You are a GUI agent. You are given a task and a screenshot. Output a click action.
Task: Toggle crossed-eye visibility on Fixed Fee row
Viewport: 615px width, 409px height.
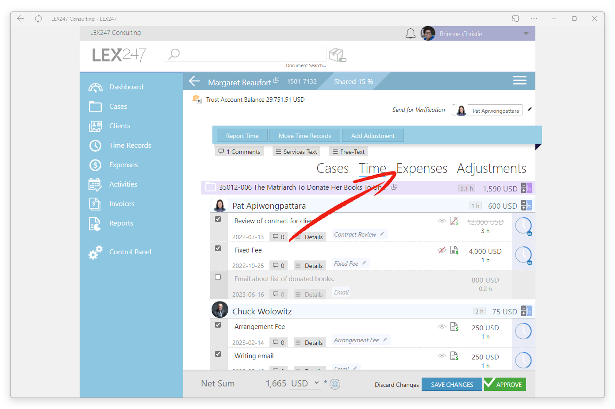click(442, 250)
